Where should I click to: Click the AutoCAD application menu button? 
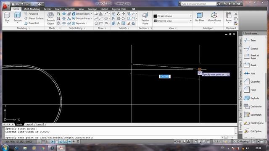click(5, 5)
